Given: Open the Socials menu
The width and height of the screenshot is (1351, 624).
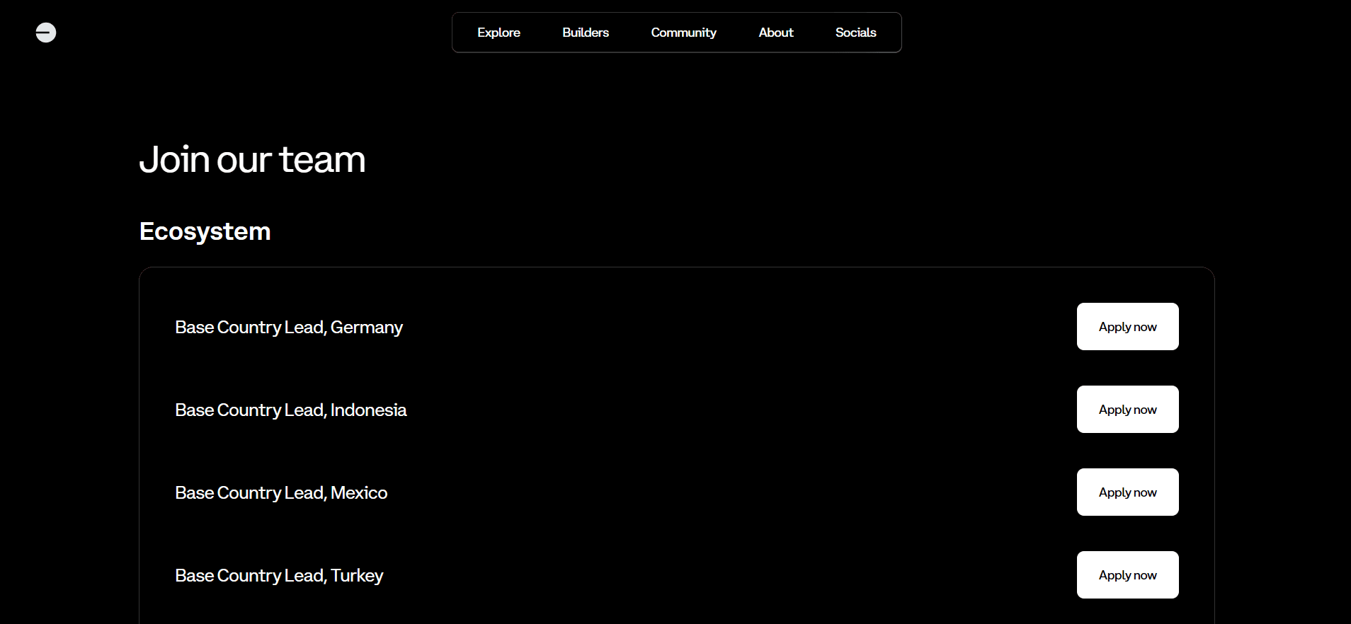Looking at the screenshot, I should [x=855, y=33].
